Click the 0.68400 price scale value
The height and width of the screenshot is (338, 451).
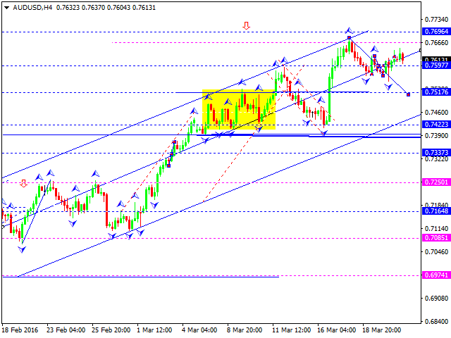pyautogui.click(x=437, y=321)
